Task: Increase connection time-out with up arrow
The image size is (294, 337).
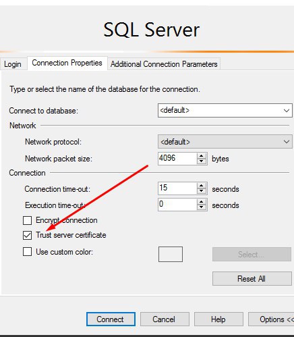Action: pos(202,186)
